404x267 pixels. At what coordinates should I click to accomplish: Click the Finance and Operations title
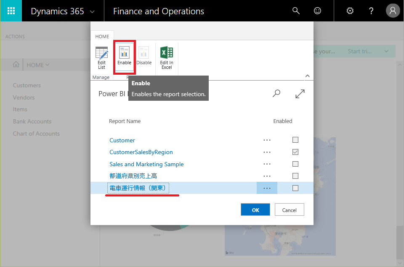tap(159, 11)
